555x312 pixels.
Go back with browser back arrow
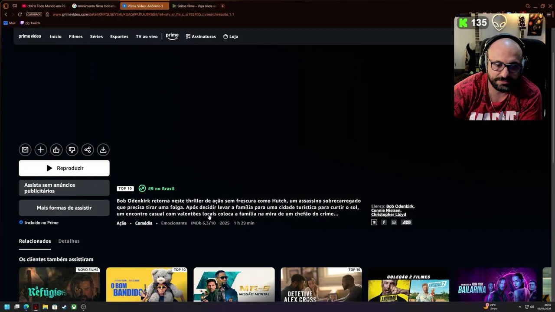point(6,14)
